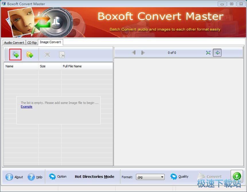This screenshot has width=247, height=192.
Task: Open Help
Action: 35,177
